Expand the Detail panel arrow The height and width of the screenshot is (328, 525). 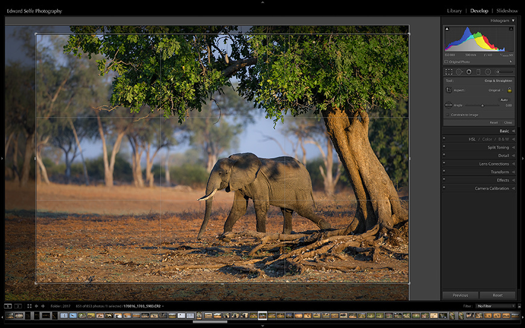coord(513,156)
